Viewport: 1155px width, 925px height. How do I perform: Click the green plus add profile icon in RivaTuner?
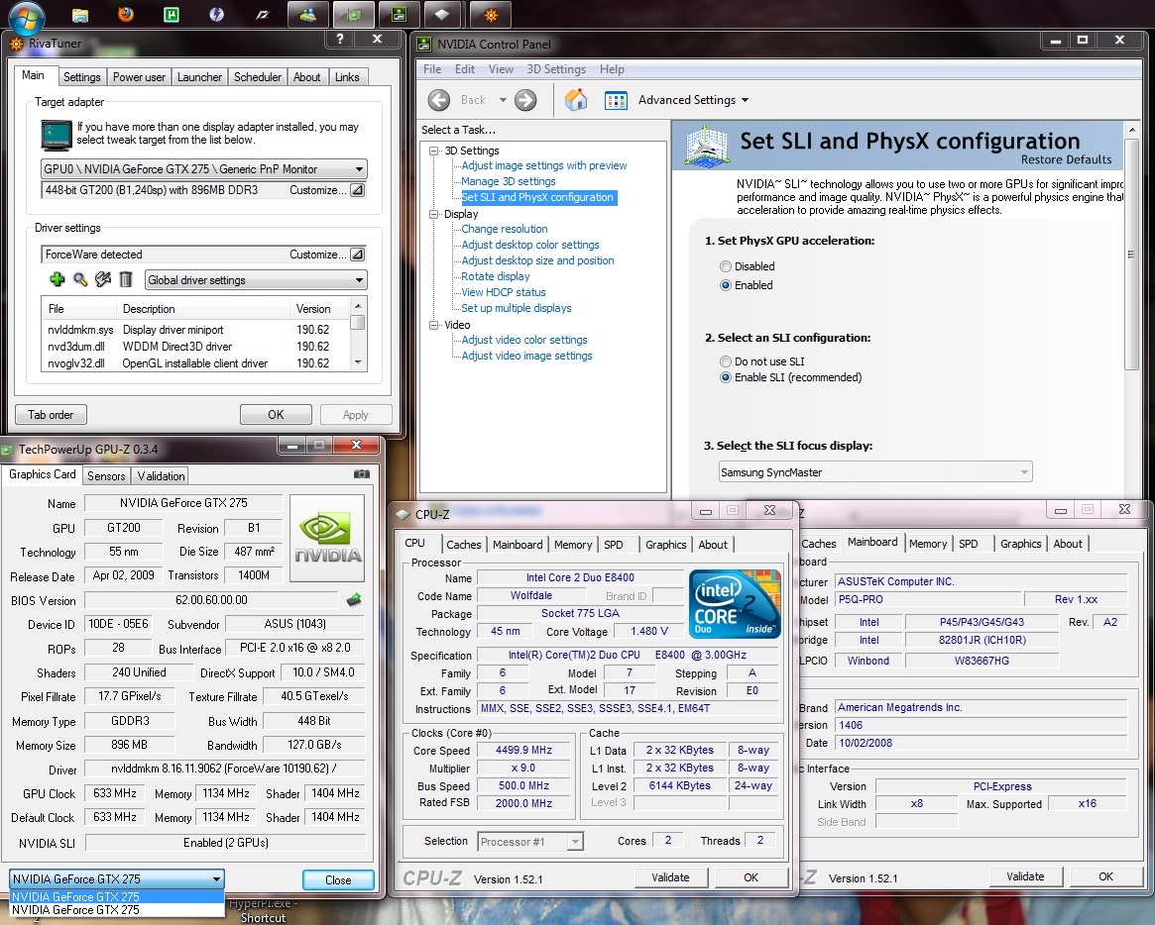point(57,279)
